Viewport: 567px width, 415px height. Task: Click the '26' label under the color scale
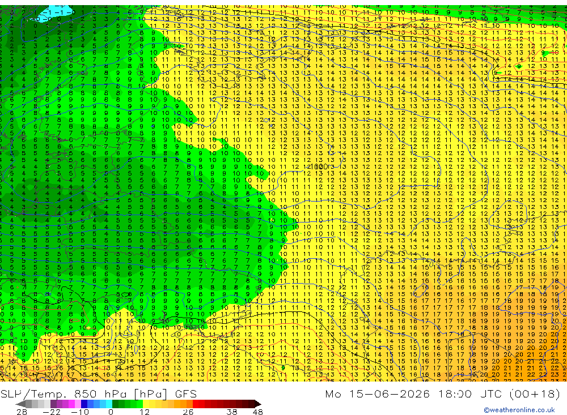click(x=188, y=412)
